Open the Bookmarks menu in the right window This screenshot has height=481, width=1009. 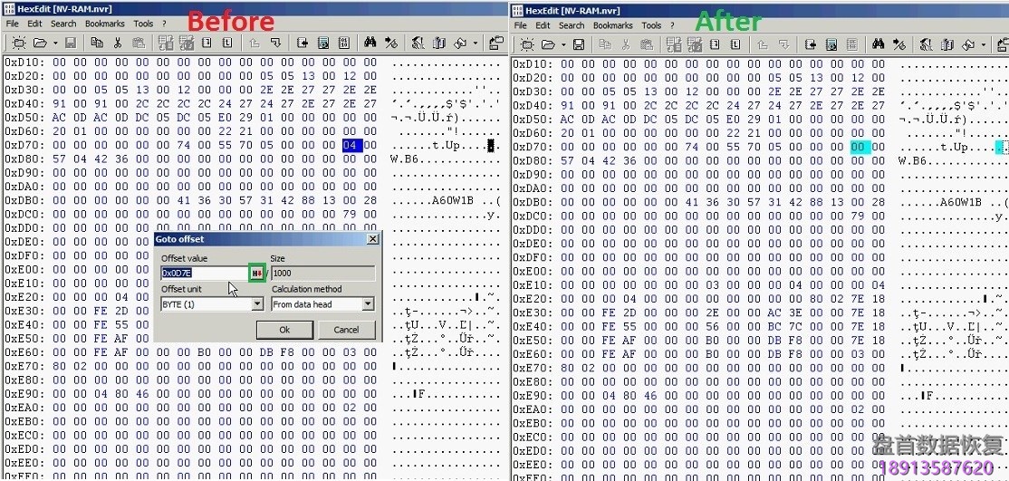pyautogui.click(x=613, y=25)
